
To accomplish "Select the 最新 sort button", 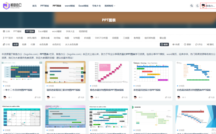I will (164, 44).
